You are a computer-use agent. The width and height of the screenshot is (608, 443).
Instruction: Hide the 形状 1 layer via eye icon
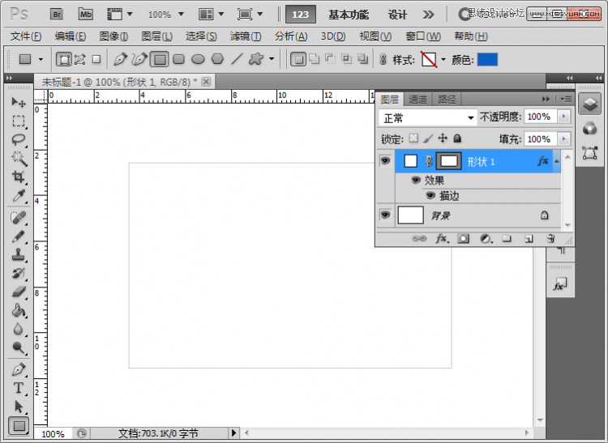pos(385,161)
